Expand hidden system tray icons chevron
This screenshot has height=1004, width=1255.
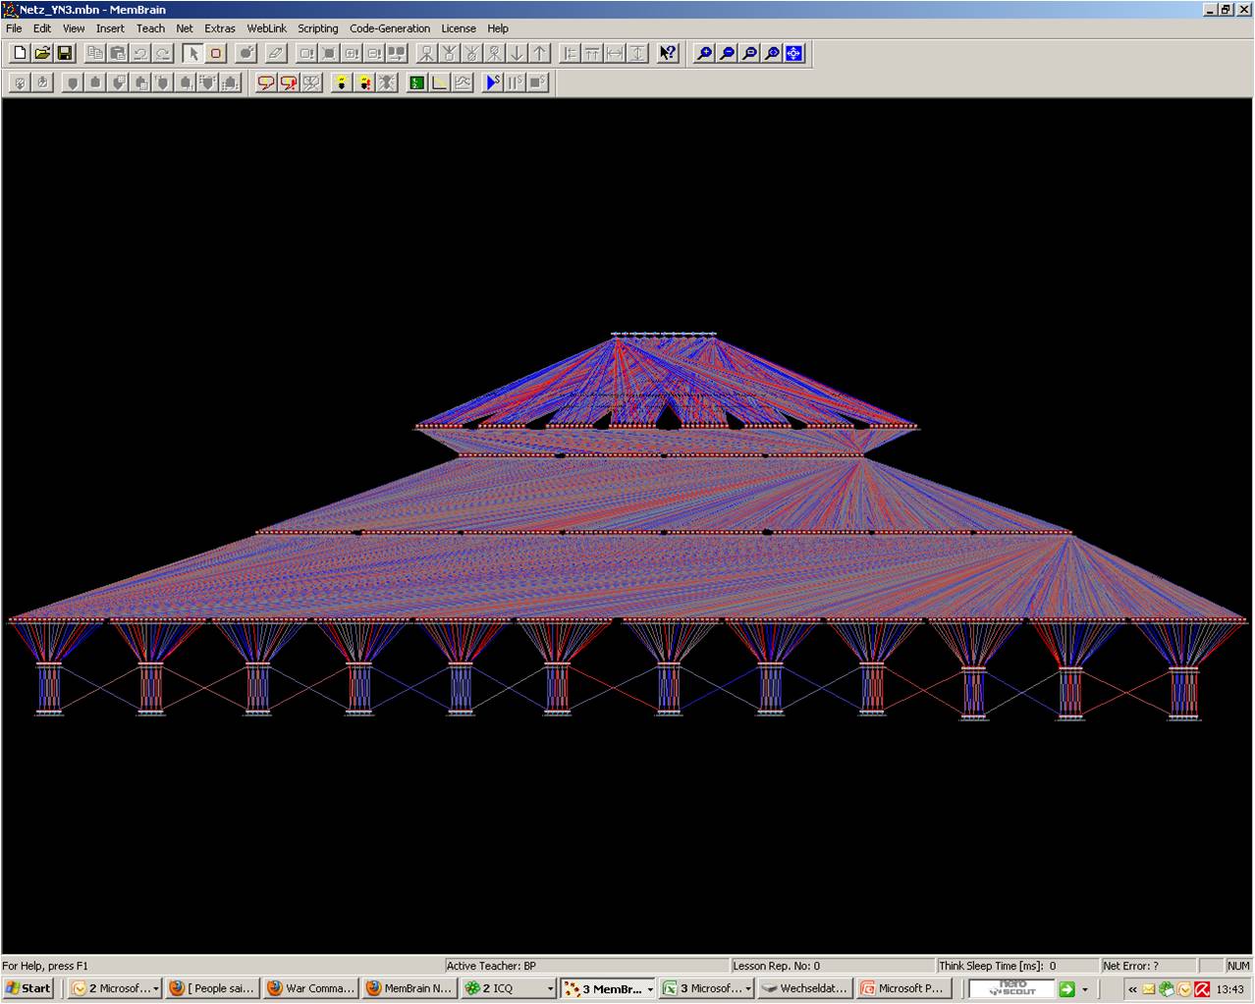[x=1131, y=988]
